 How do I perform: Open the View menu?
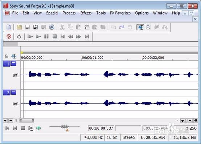click(38, 13)
